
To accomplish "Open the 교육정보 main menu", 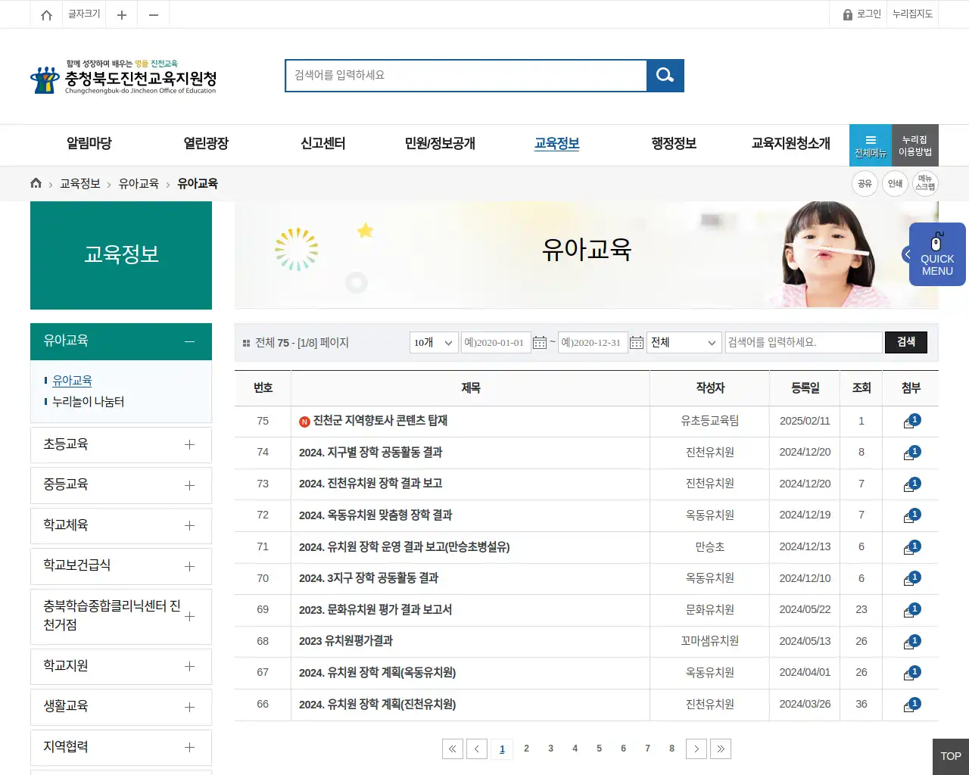I will point(556,144).
